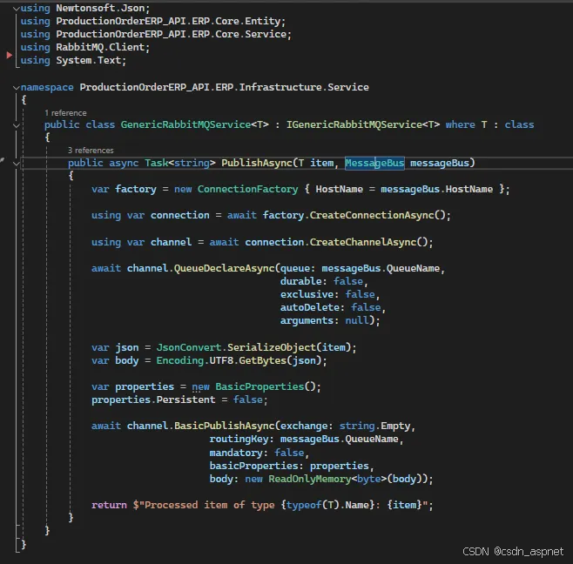Image resolution: width=573 pixels, height=564 pixels.
Task: Click typeof(T).Name in the return string
Action: pyautogui.click(x=327, y=505)
